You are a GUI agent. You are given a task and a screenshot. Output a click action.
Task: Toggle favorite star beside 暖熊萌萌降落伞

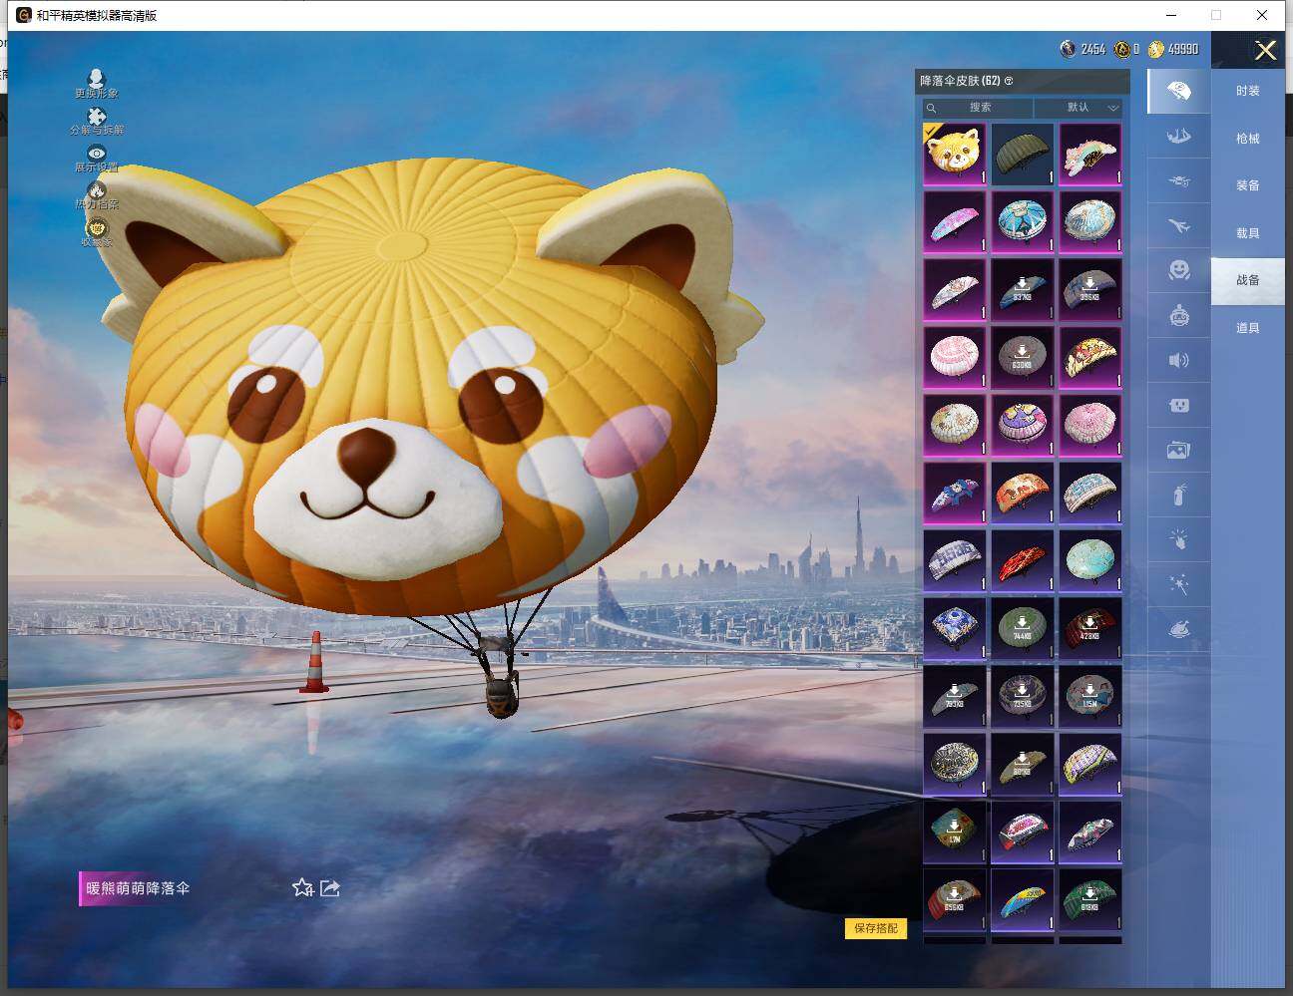pyautogui.click(x=302, y=887)
